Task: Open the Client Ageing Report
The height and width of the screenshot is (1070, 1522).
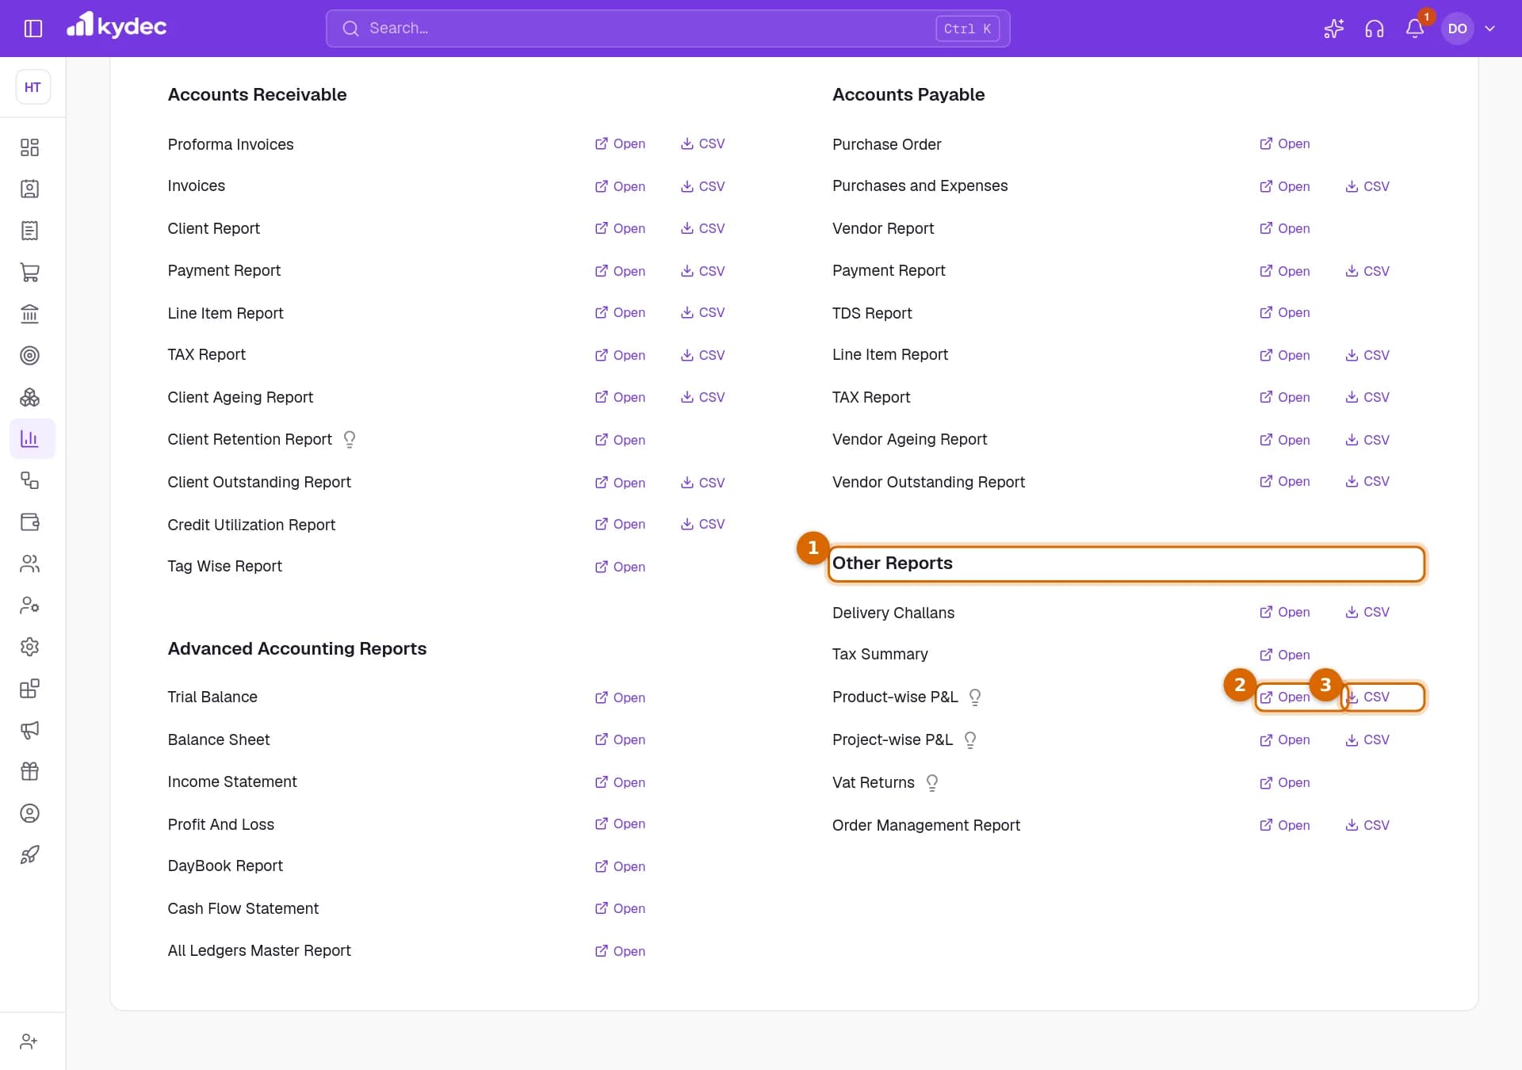Action: (x=620, y=398)
